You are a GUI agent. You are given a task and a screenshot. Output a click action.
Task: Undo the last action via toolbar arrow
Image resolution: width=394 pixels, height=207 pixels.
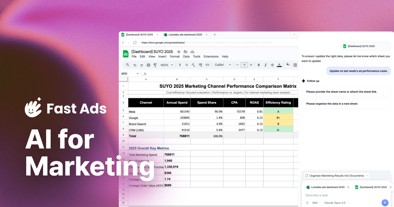135,65
